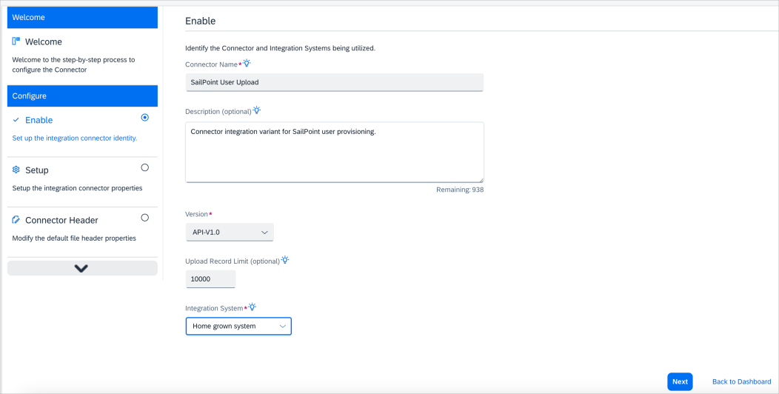The image size is (779, 394).
Task: Click inside the Description text area
Action: pos(335,153)
